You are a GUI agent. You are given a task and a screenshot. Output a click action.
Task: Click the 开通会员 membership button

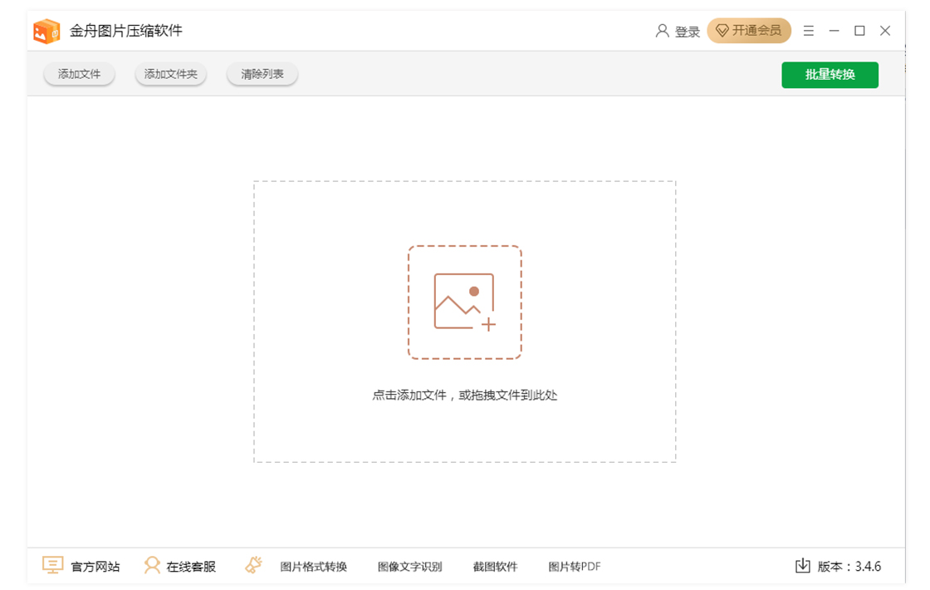(749, 31)
